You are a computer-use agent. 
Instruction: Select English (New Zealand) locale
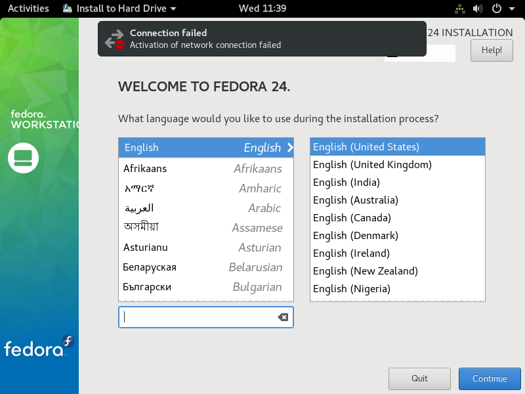tap(398, 271)
